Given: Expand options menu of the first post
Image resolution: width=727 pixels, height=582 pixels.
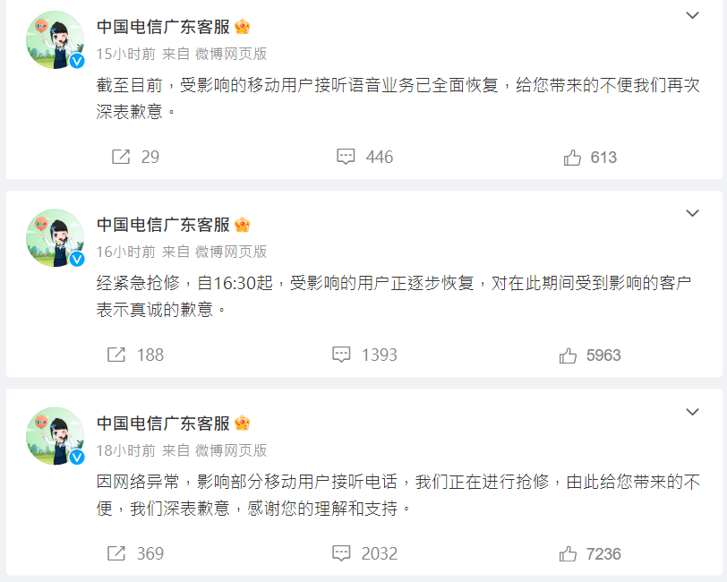Looking at the screenshot, I should [692, 15].
